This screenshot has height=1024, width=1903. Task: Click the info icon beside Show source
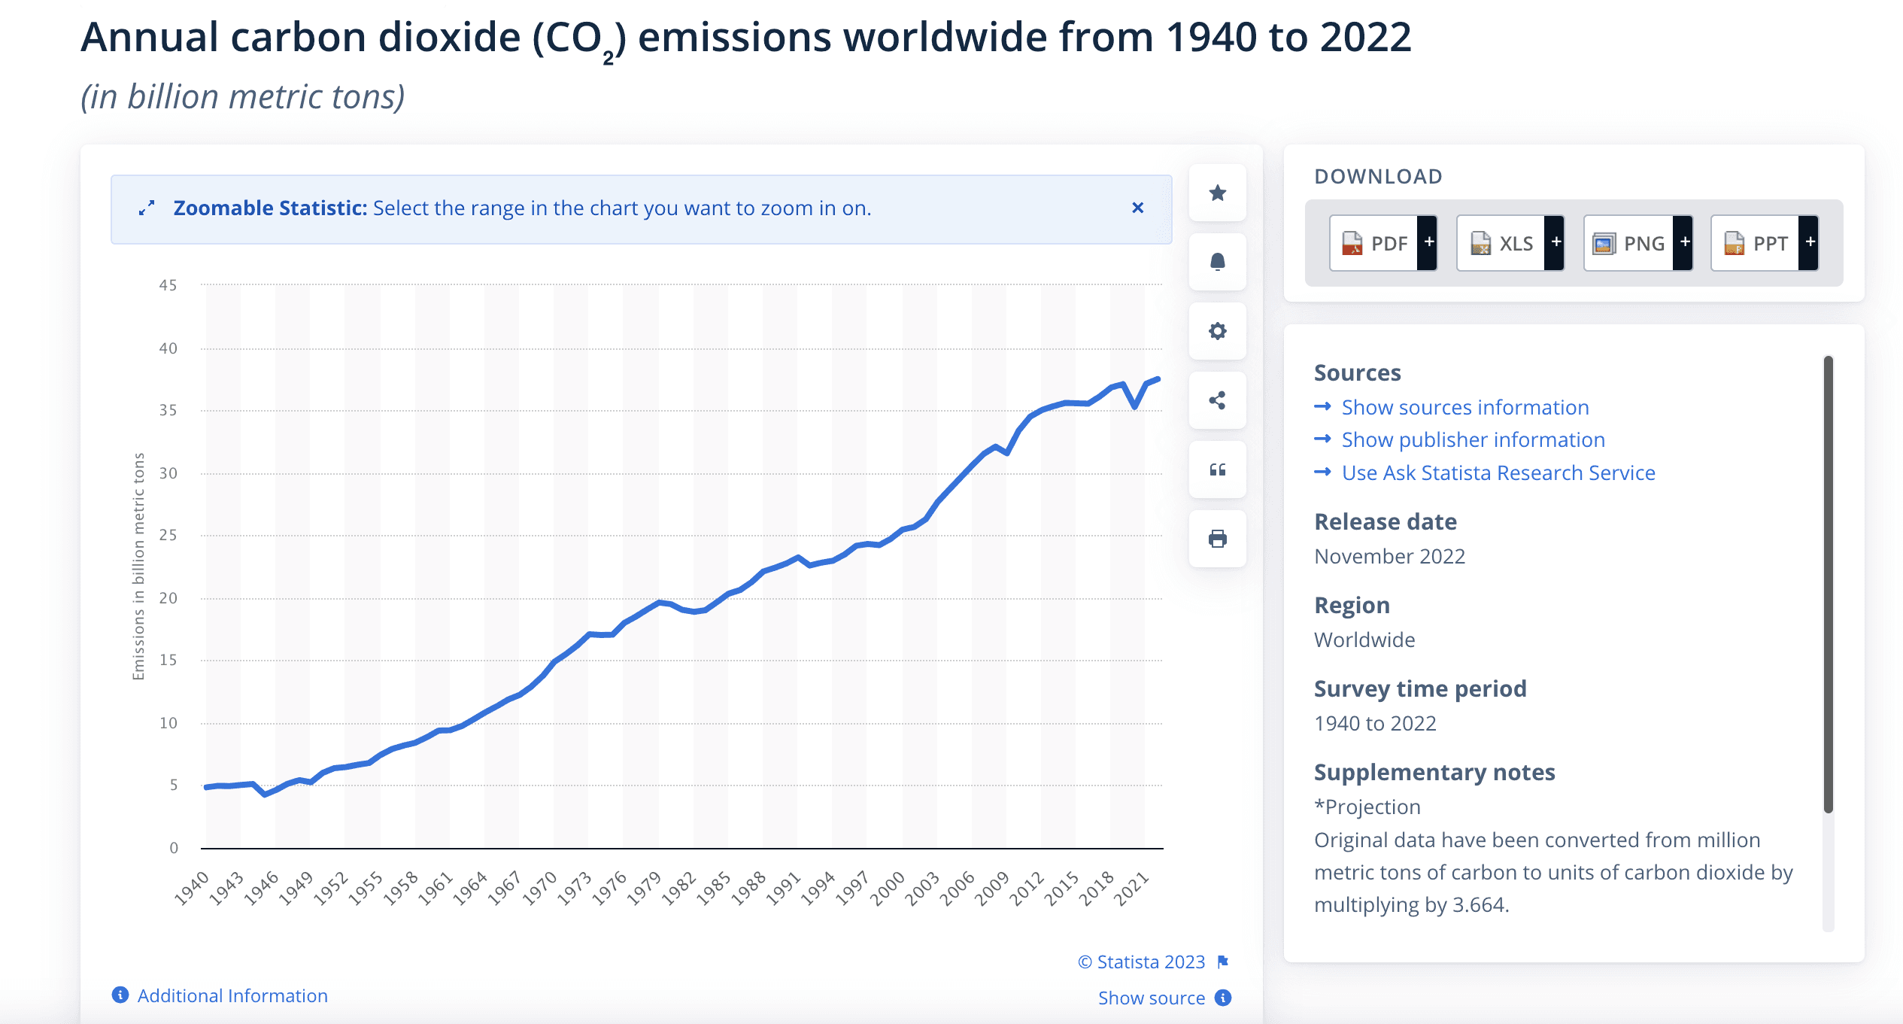coord(1223,998)
